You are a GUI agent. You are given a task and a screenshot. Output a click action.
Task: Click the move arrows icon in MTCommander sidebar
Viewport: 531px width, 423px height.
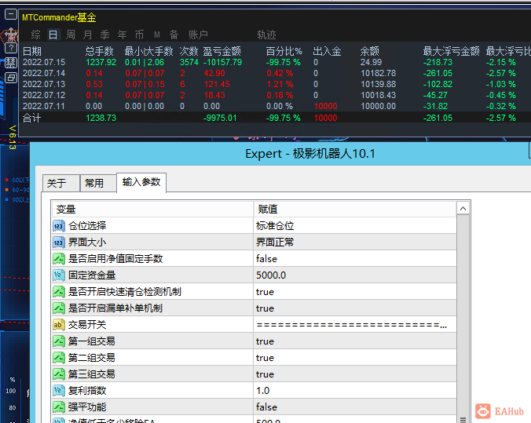[x=11, y=34]
